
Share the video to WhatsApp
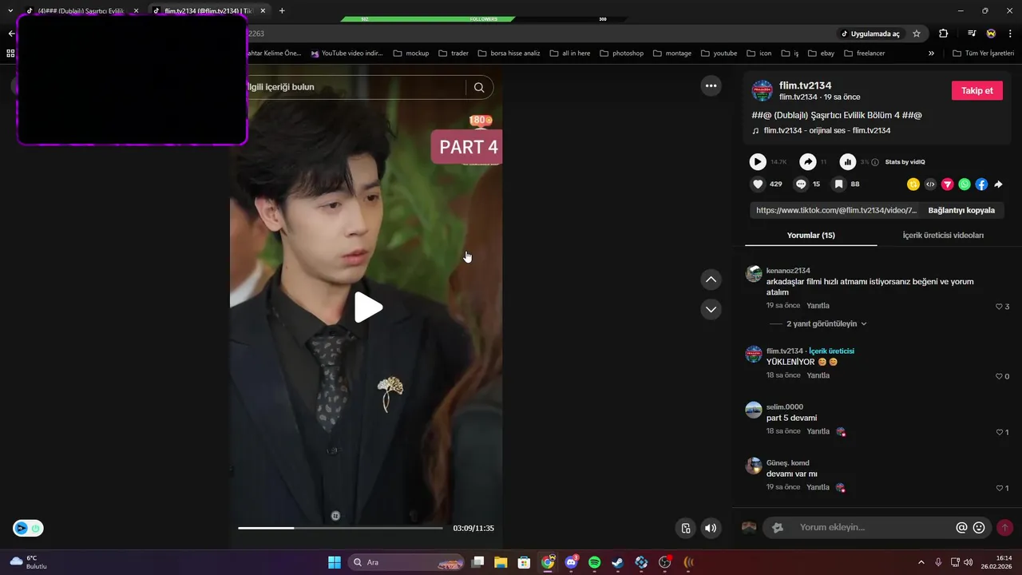(x=965, y=184)
